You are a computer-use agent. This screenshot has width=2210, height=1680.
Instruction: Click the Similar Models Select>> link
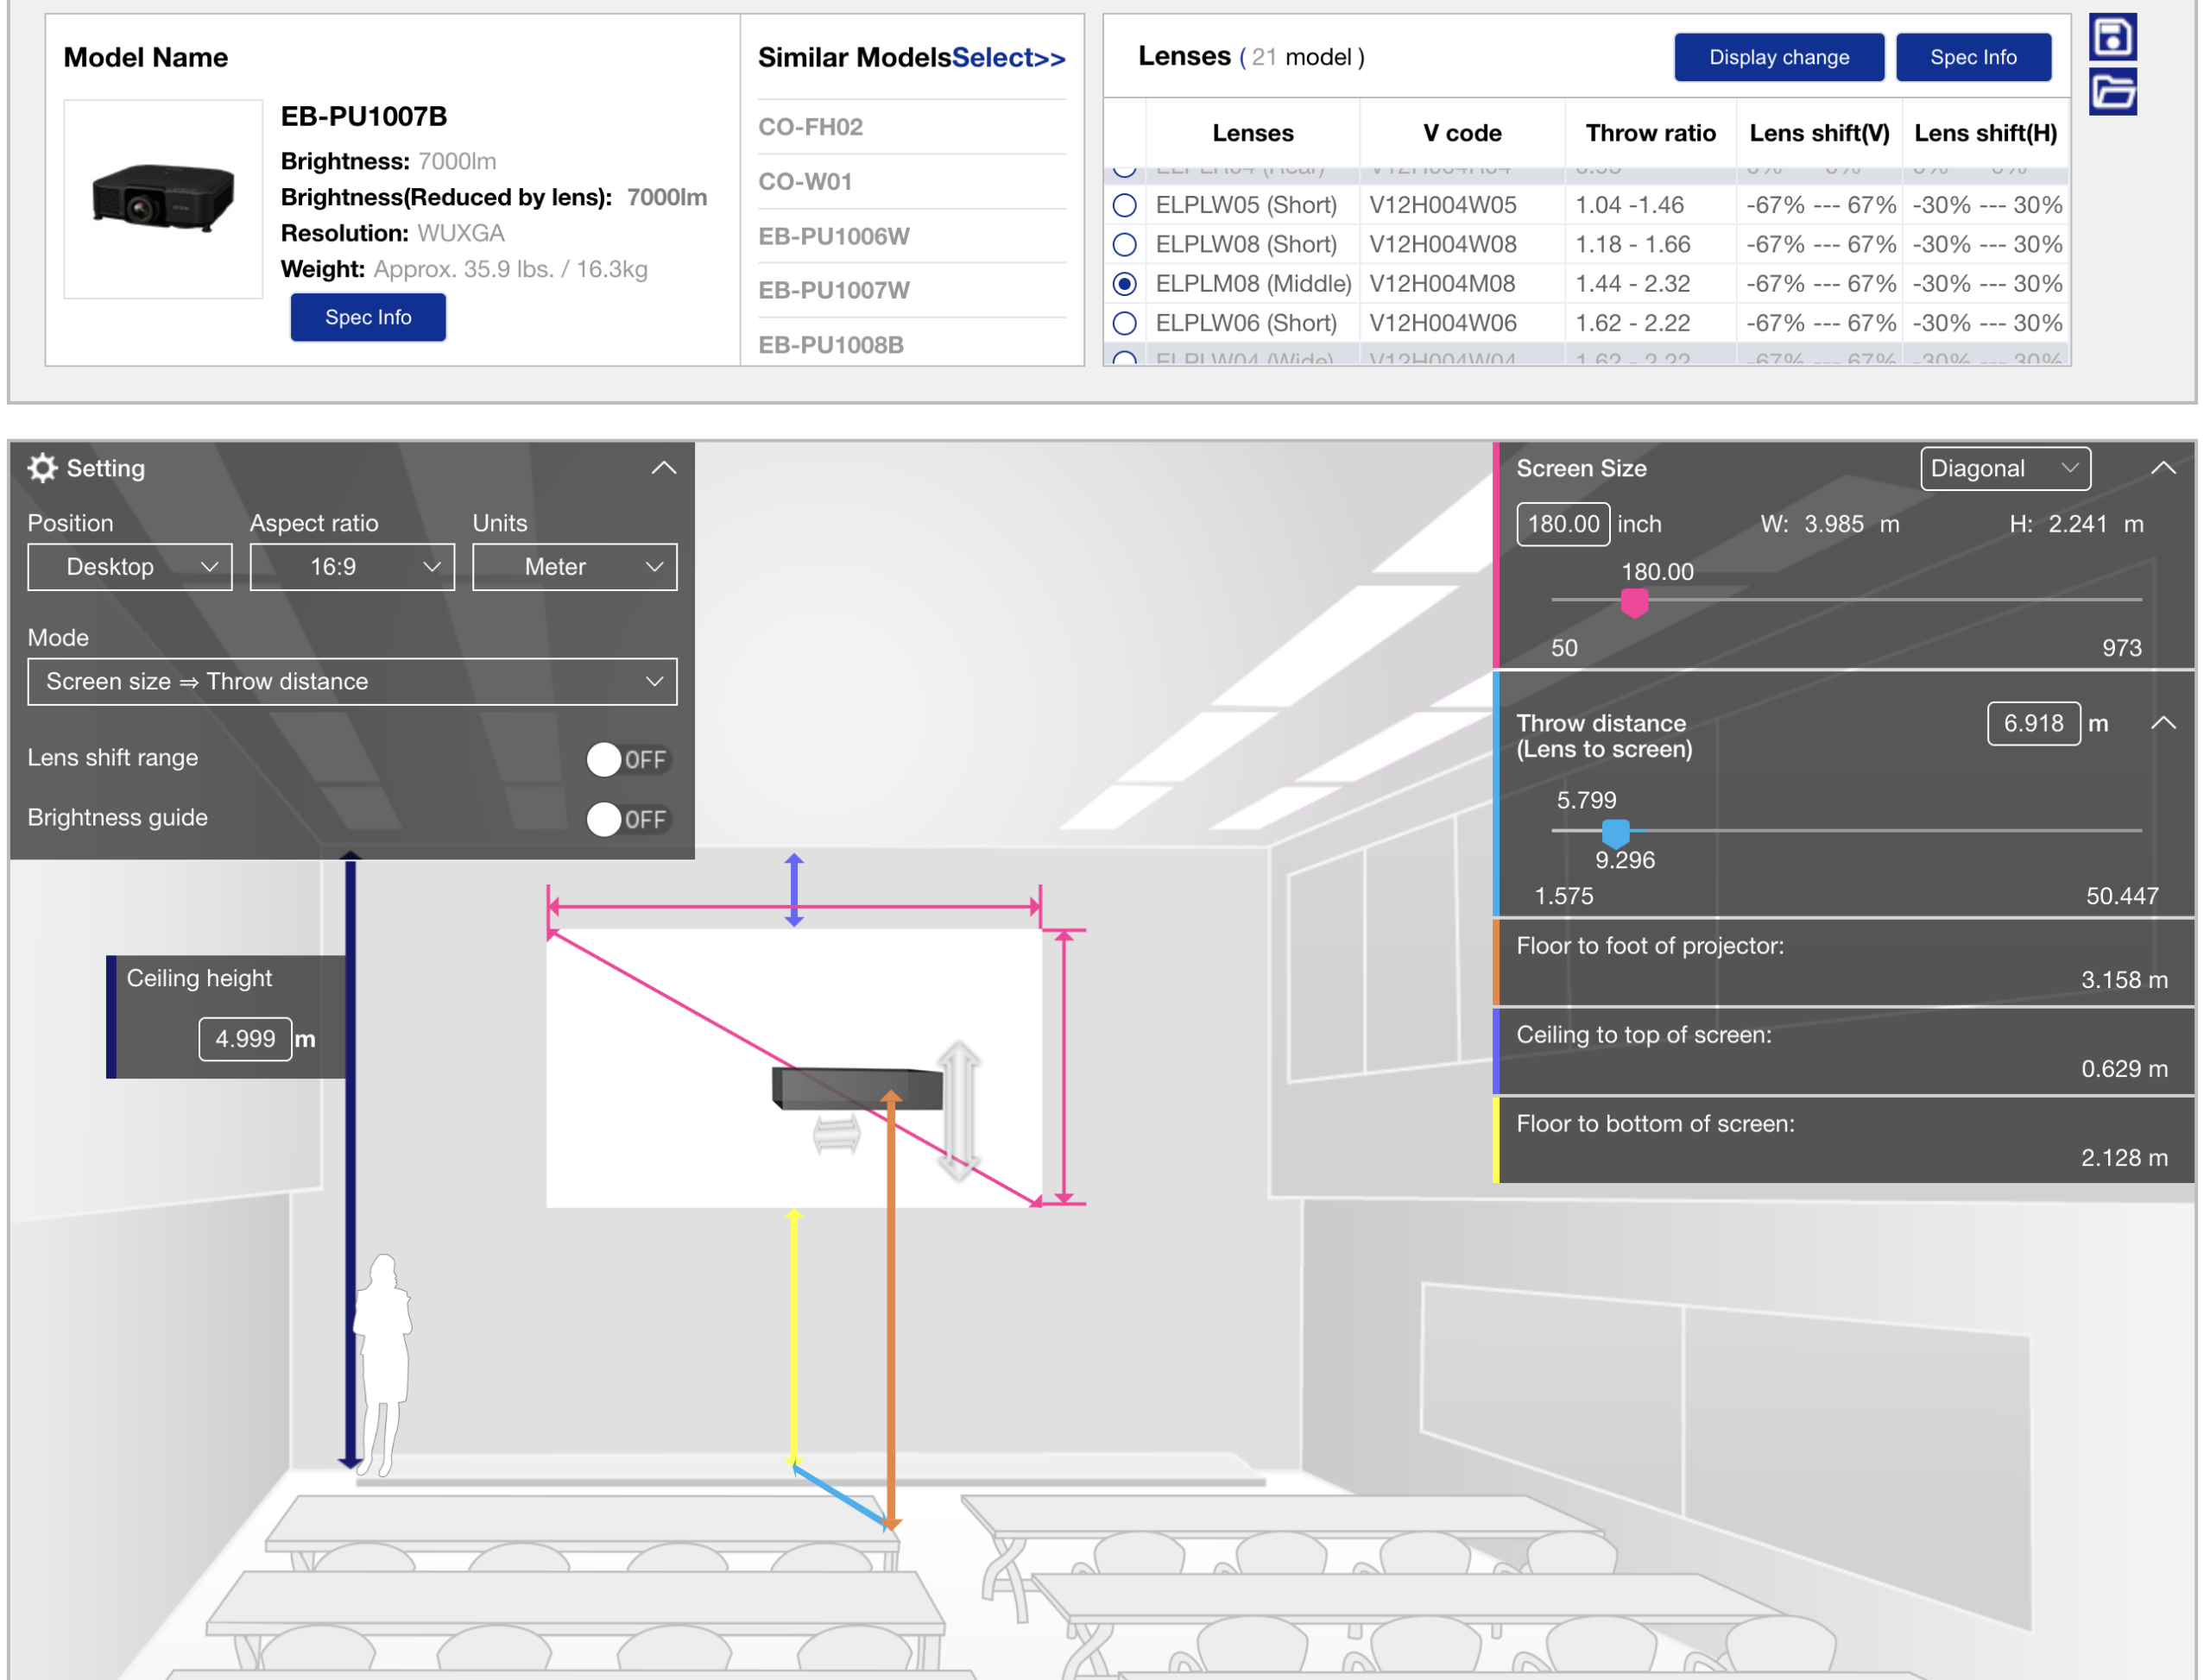[1008, 58]
